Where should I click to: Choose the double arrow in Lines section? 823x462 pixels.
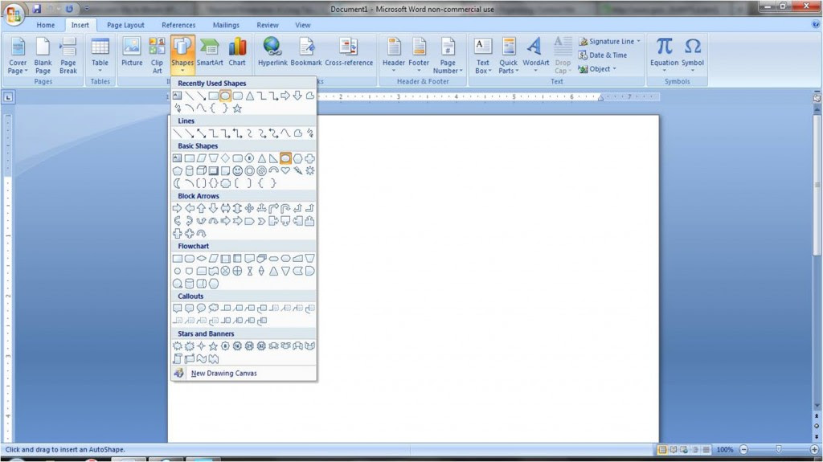click(201, 133)
